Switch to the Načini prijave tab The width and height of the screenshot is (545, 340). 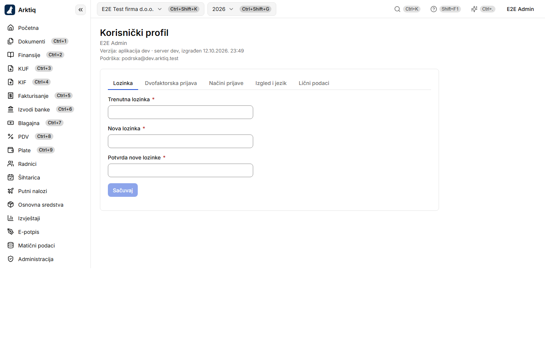coord(226,83)
